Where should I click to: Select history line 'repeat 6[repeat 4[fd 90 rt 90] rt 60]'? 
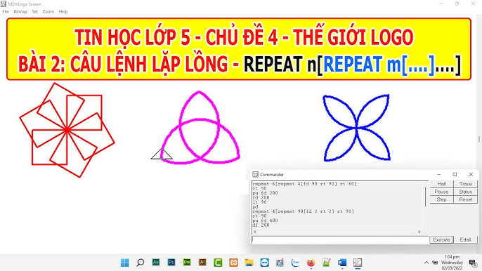(304, 184)
